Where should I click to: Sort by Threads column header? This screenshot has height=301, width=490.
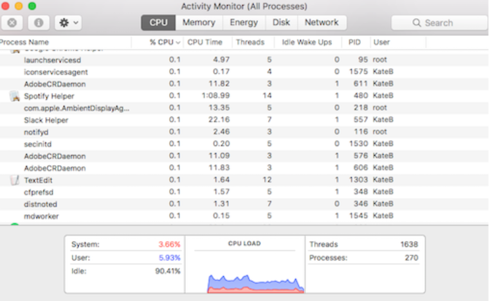point(250,42)
